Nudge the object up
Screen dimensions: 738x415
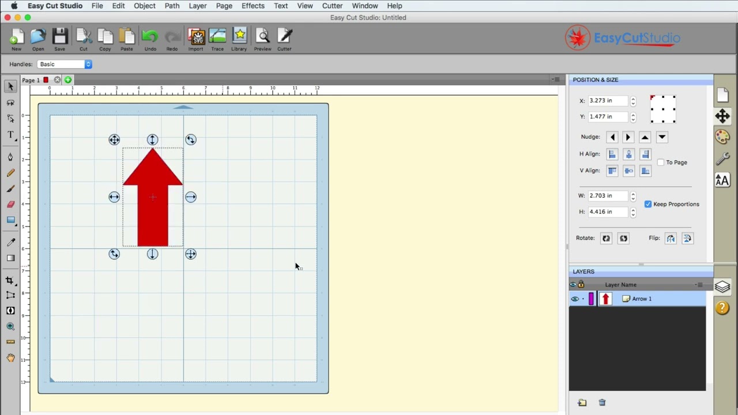[x=645, y=137]
